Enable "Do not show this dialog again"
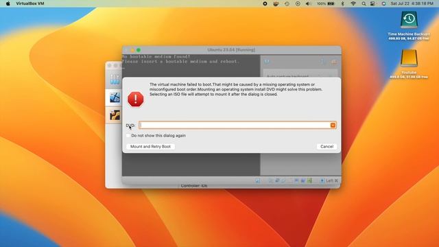The width and height of the screenshot is (439, 247). coord(128,136)
